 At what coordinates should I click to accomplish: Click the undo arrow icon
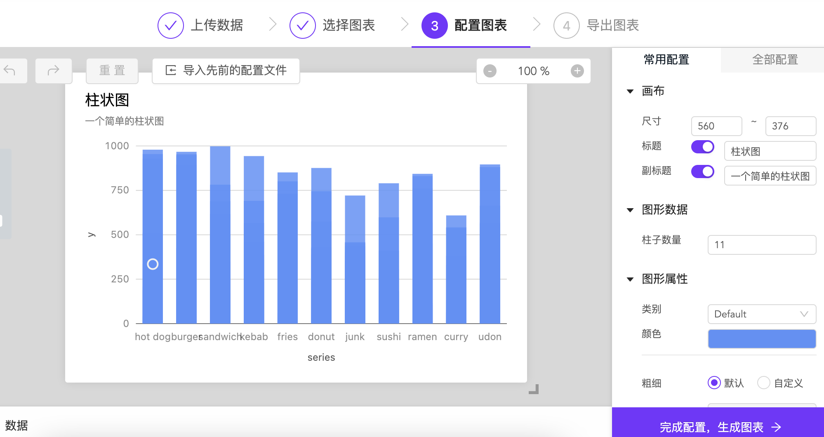click(10, 70)
